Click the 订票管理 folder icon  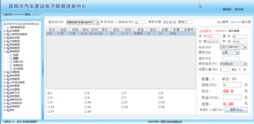[8, 72]
